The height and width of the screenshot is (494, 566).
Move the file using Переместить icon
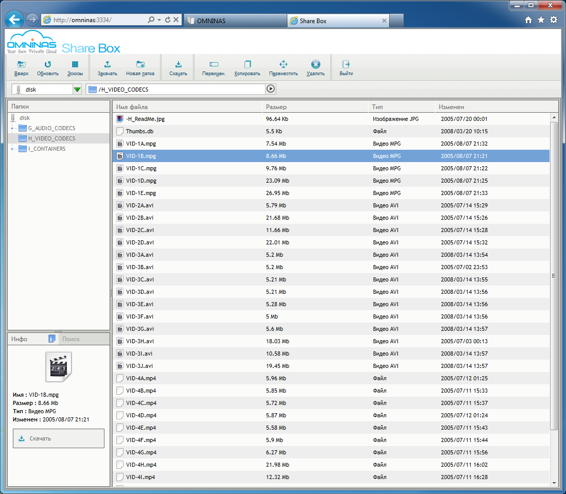click(x=283, y=65)
